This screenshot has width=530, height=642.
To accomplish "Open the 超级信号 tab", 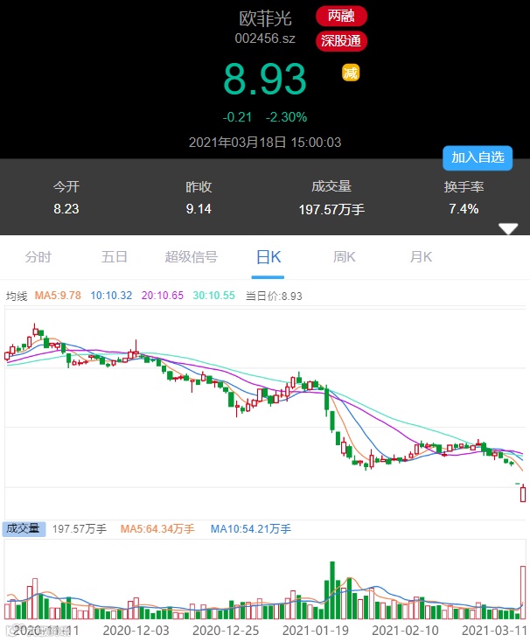I will click(x=192, y=257).
